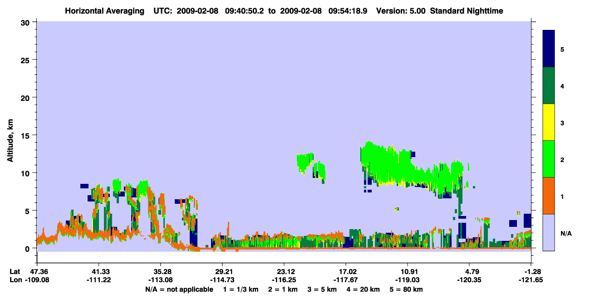Click the yellow colorbar segment labeled 3
This screenshot has height=302, width=590.
549,122
